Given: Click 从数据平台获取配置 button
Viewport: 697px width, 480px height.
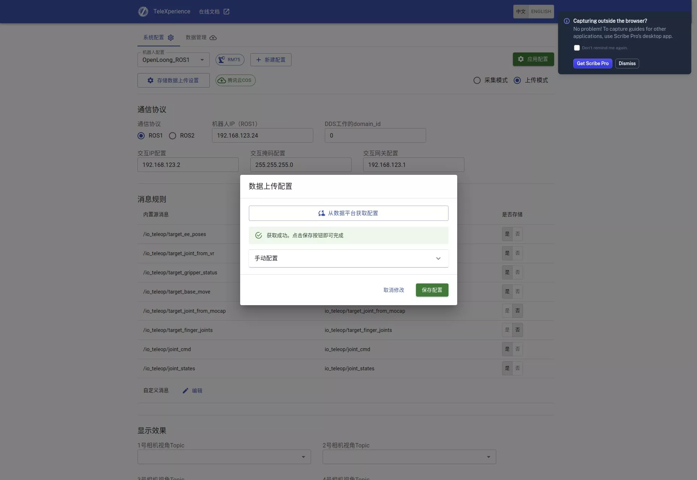Looking at the screenshot, I should coord(349,213).
